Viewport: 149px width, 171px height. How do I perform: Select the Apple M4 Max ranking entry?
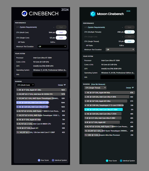point(110,93)
